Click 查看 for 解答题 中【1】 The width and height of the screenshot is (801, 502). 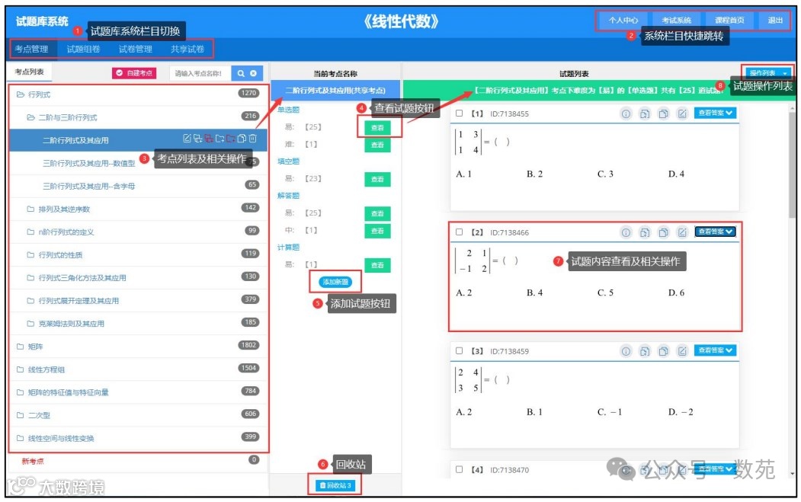(x=377, y=231)
